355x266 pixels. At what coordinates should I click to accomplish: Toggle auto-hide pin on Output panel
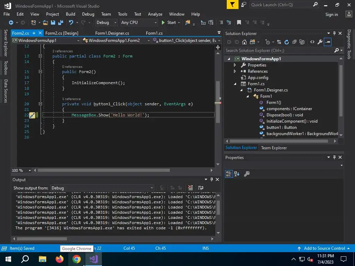point(211,179)
